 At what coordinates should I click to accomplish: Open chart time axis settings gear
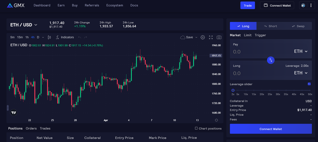pyautogui.click(x=216, y=120)
